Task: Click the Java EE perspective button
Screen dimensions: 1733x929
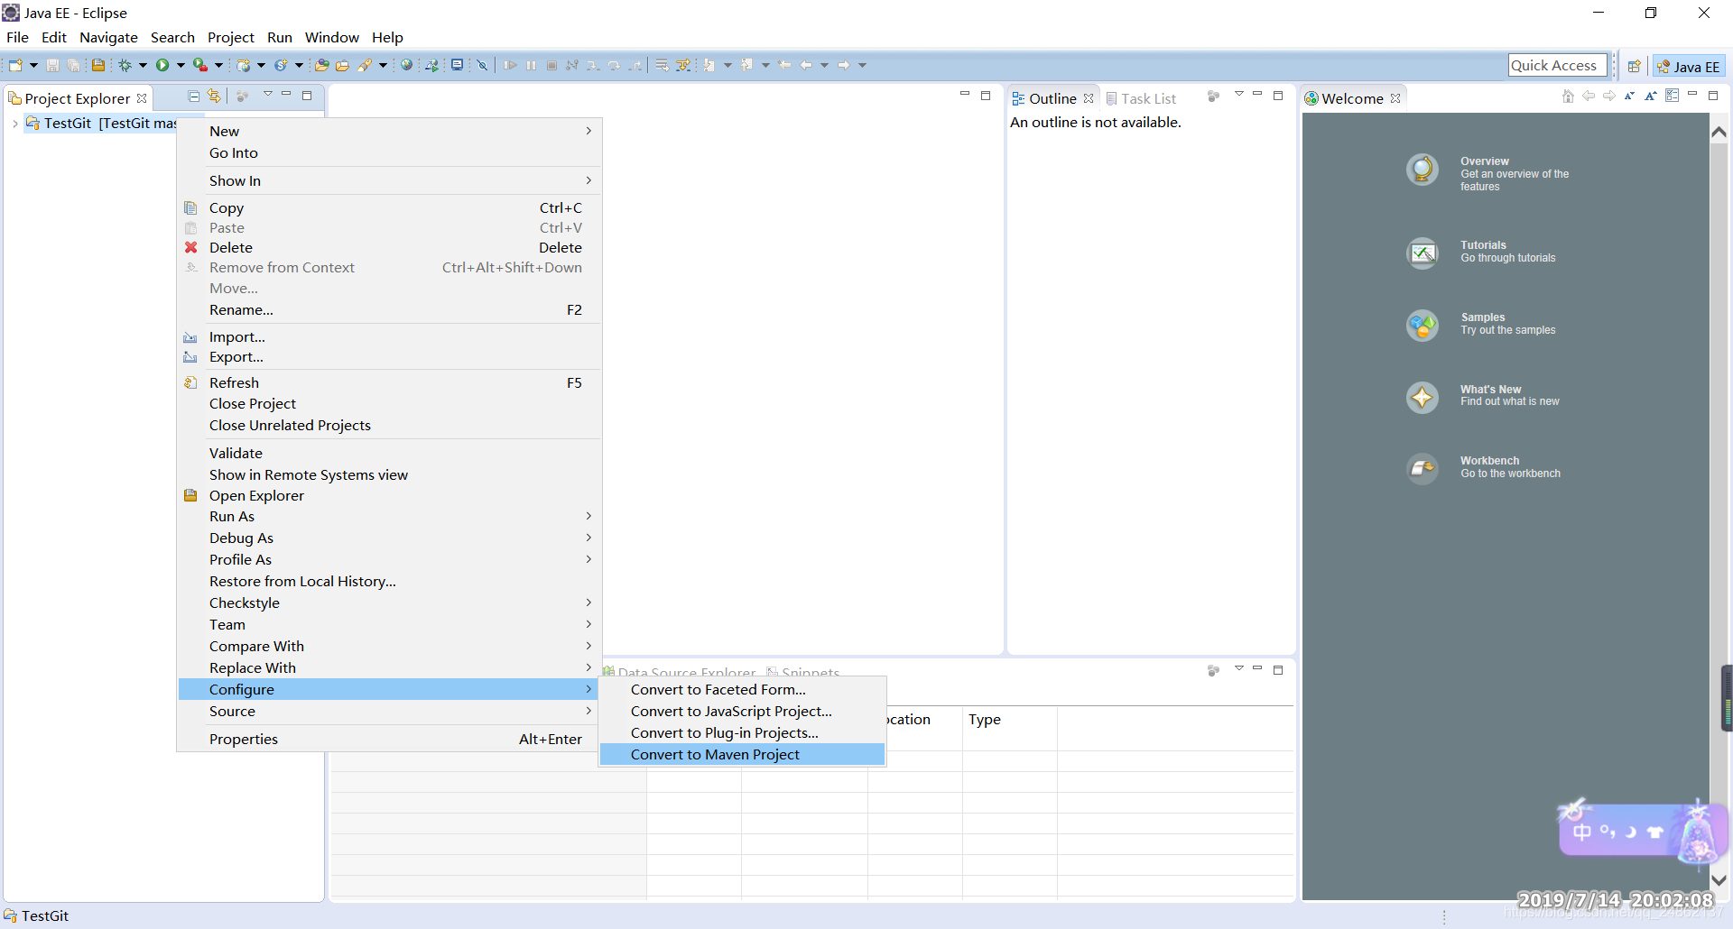Action: [1689, 66]
